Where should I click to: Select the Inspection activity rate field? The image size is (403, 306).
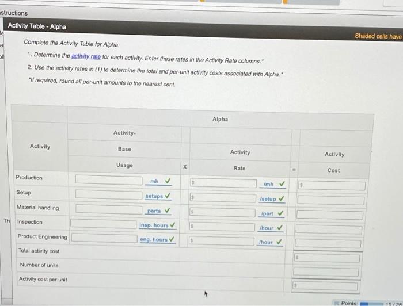pyautogui.click(x=222, y=227)
